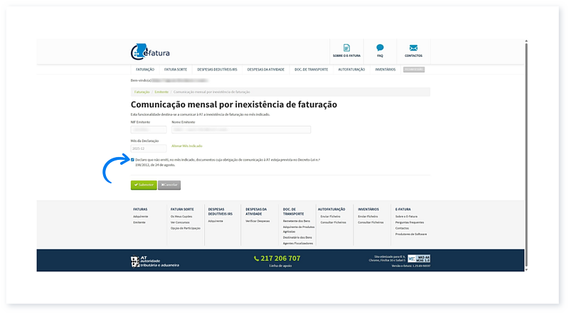Click the Fatura Sorte footer column heading

182,209
